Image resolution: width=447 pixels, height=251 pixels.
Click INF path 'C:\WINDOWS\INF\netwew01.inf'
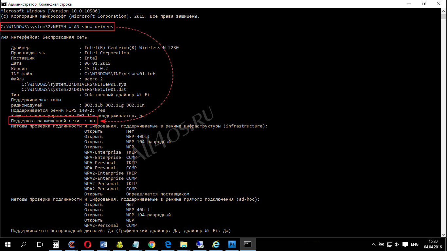(x=120, y=74)
